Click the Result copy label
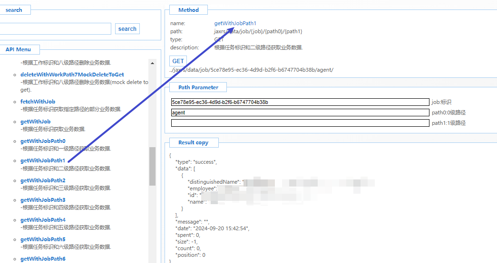The height and width of the screenshot is (263, 497). pos(194,143)
